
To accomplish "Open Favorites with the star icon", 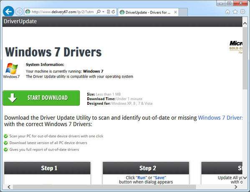I will 235,12.
